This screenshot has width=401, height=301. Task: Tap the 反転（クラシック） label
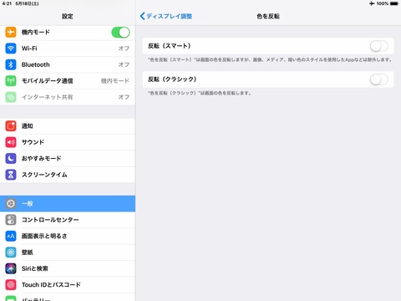click(172, 79)
